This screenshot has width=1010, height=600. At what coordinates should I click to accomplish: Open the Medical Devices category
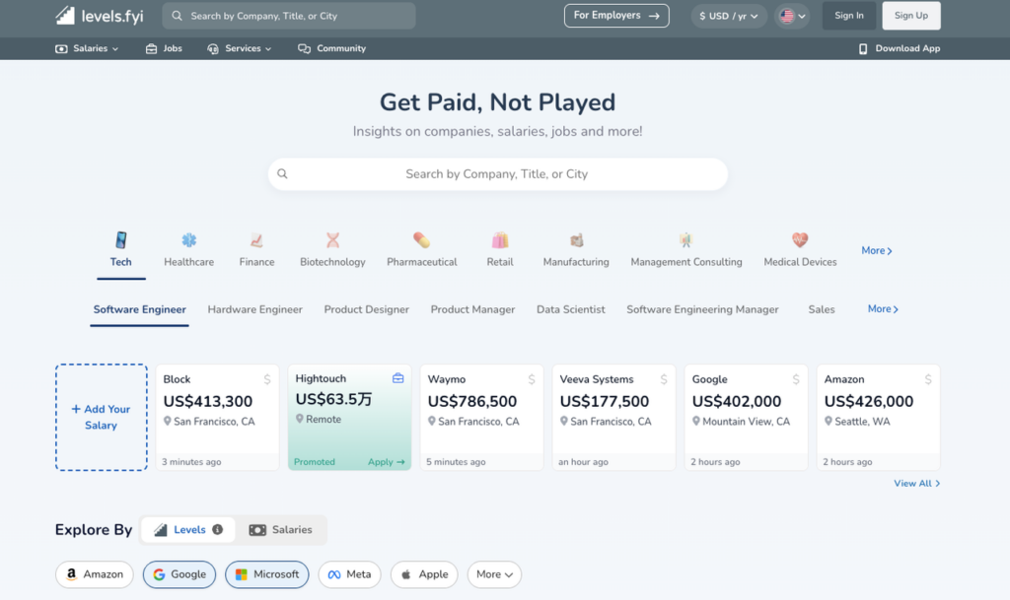coord(799,246)
